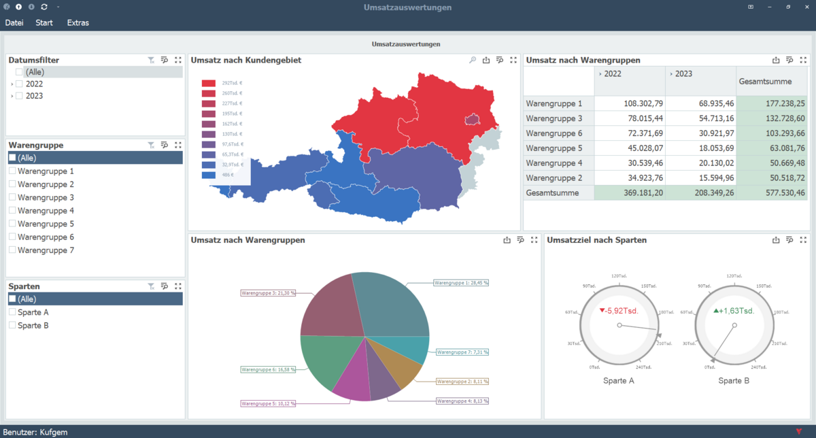Click the up arrow icon in title bar
Image resolution: width=816 pixels, height=438 pixels.
tap(18, 7)
